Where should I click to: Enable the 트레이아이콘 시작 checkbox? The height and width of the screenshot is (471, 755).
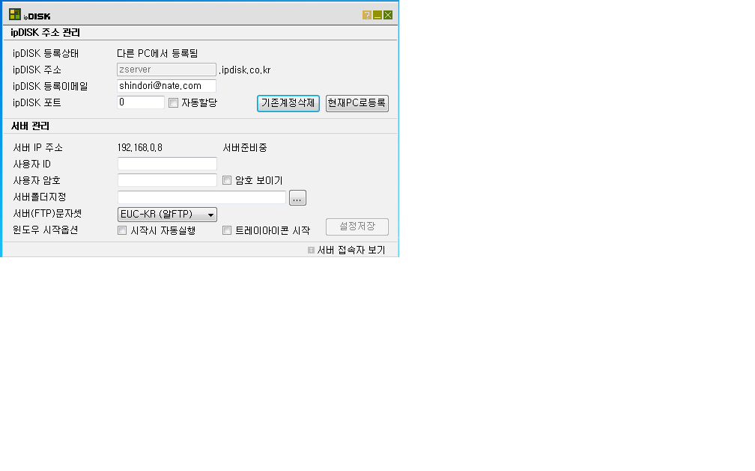pos(227,230)
